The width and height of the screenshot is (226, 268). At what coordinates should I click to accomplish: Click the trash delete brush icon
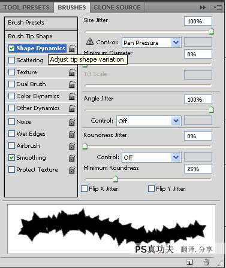coord(206,262)
